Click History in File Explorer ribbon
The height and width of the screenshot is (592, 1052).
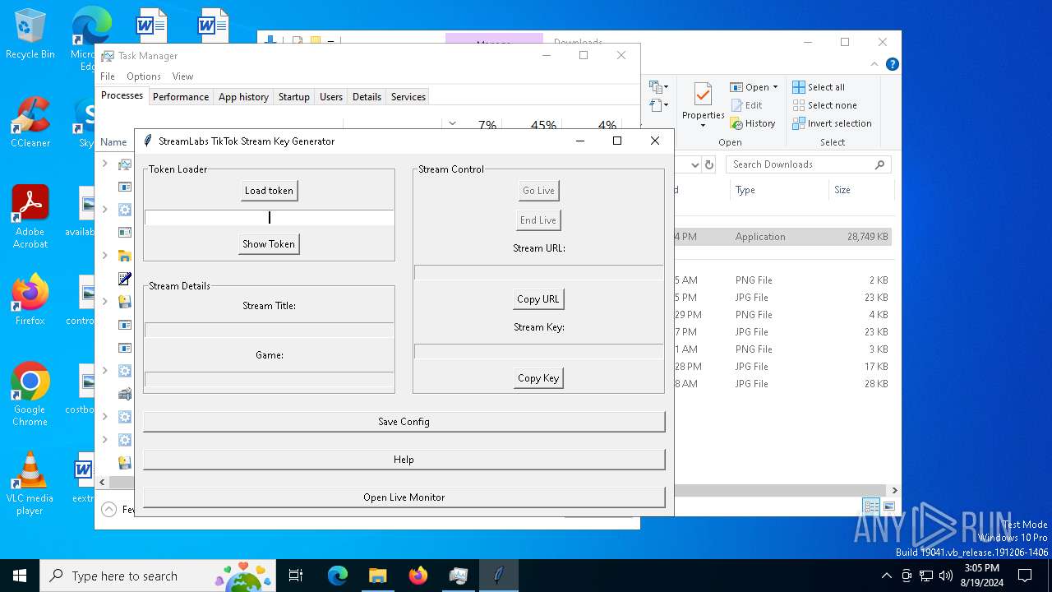tap(753, 123)
